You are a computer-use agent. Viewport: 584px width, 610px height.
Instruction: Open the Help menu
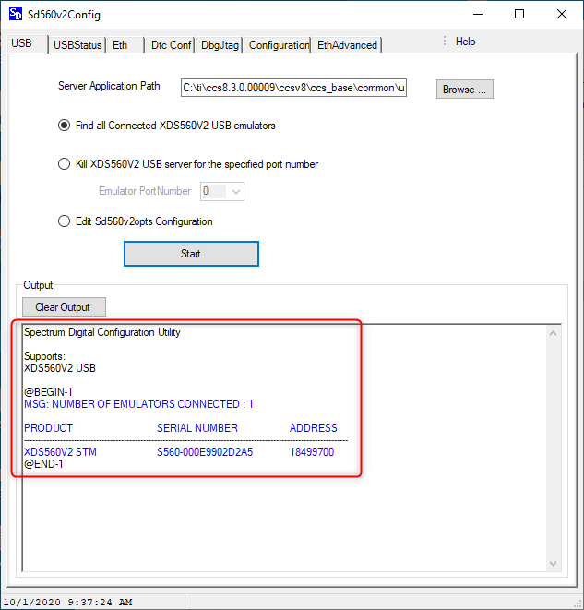coord(465,42)
